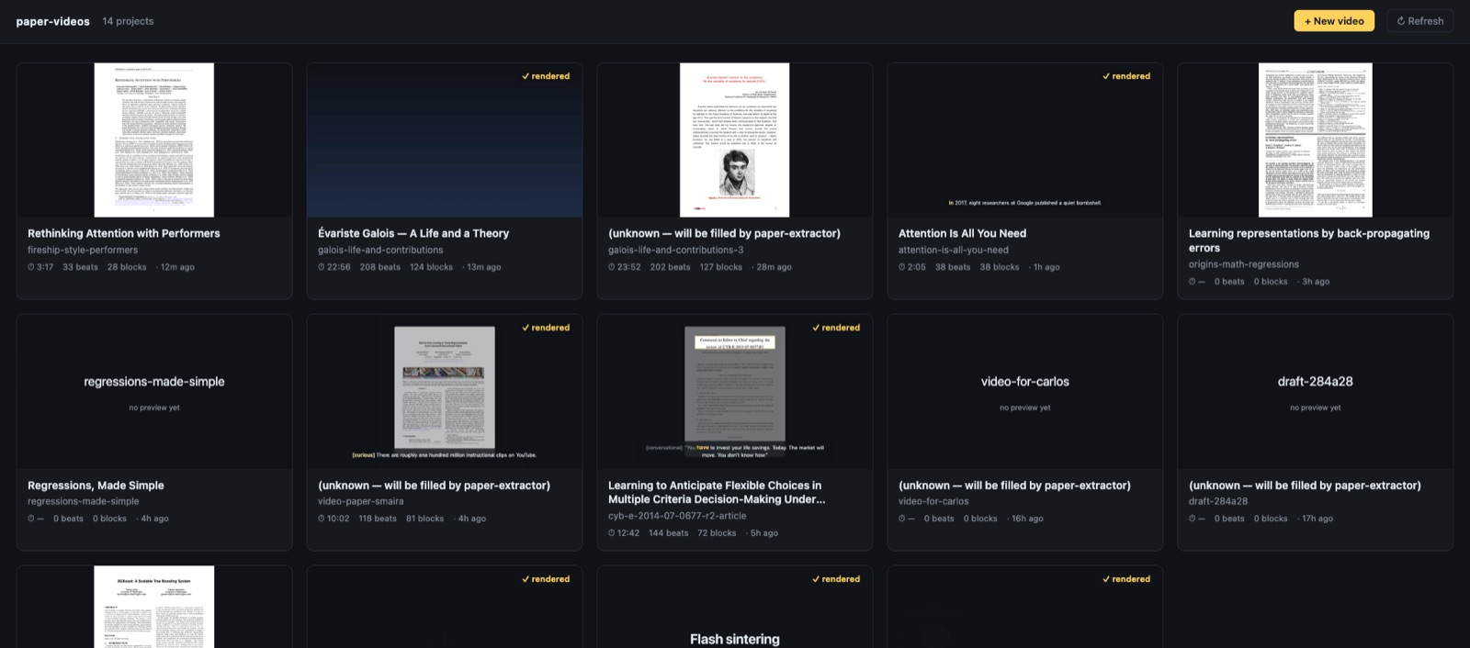The width and height of the screenshot is (1470, 648).
Task: Click rendered badge on Évariste Galois card
Action: point(546,76)
